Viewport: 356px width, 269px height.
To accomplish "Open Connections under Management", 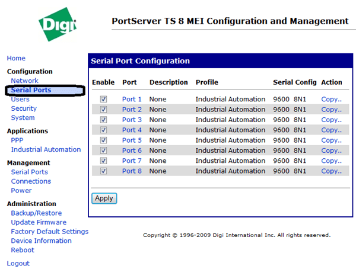I will pyautogui.click(x=31, y=181).
